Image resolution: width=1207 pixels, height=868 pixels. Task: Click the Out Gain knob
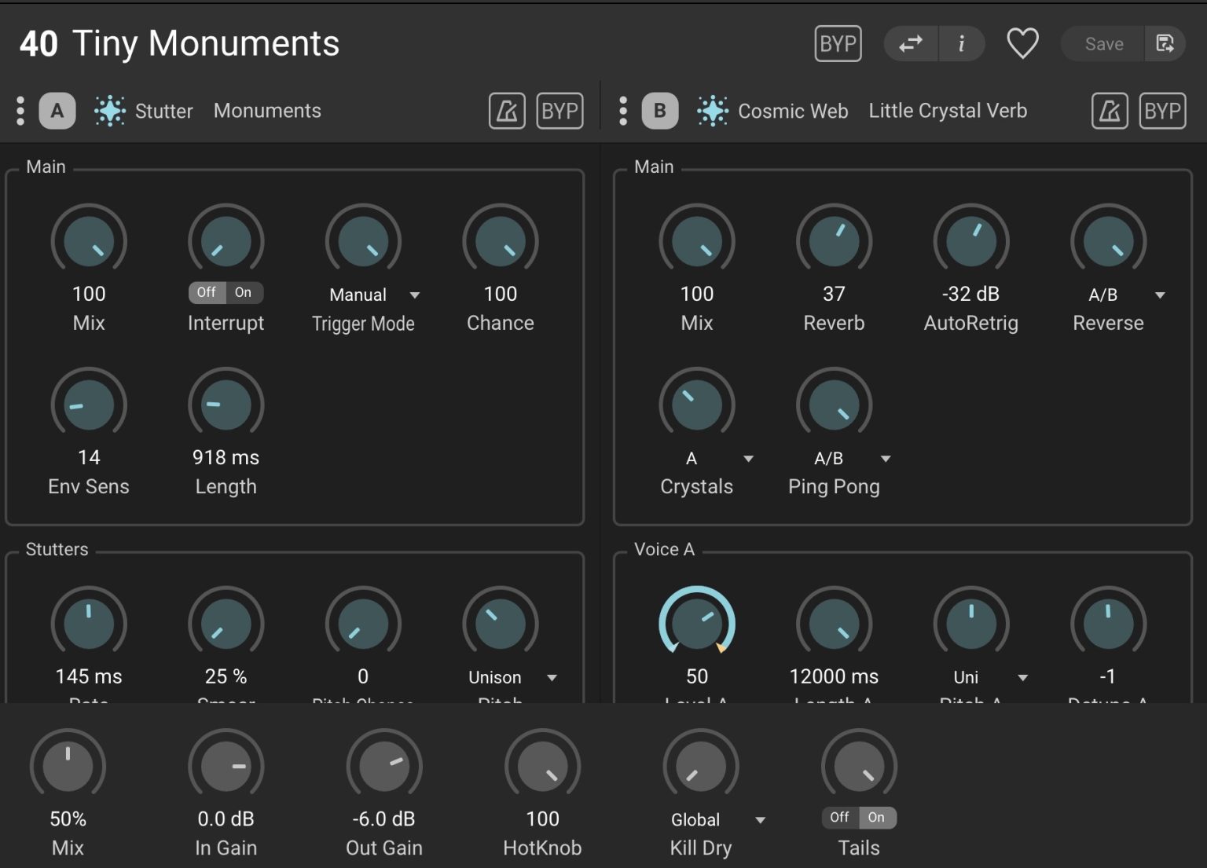pyautogui.click(x=384, y=766)
